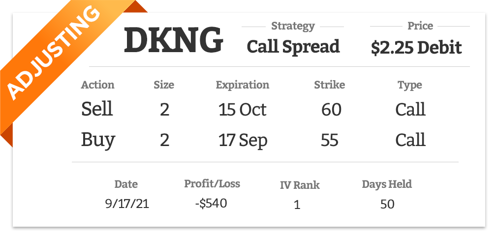Select the Action column header
This screenshot has height=238, width=498.
coord(97,85)
